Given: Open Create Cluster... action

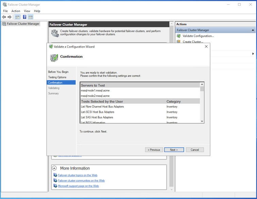Looking at the screenshot, I should 193,42.
